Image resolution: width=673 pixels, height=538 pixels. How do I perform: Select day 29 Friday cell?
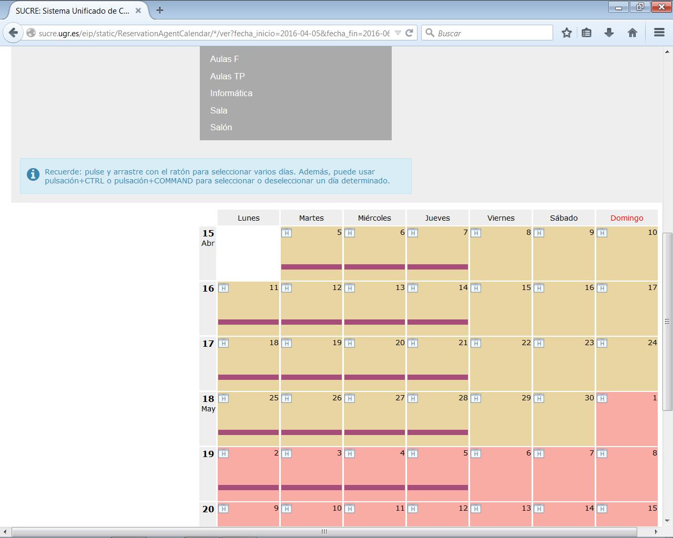pyautogui.click(x=501, y=419)
